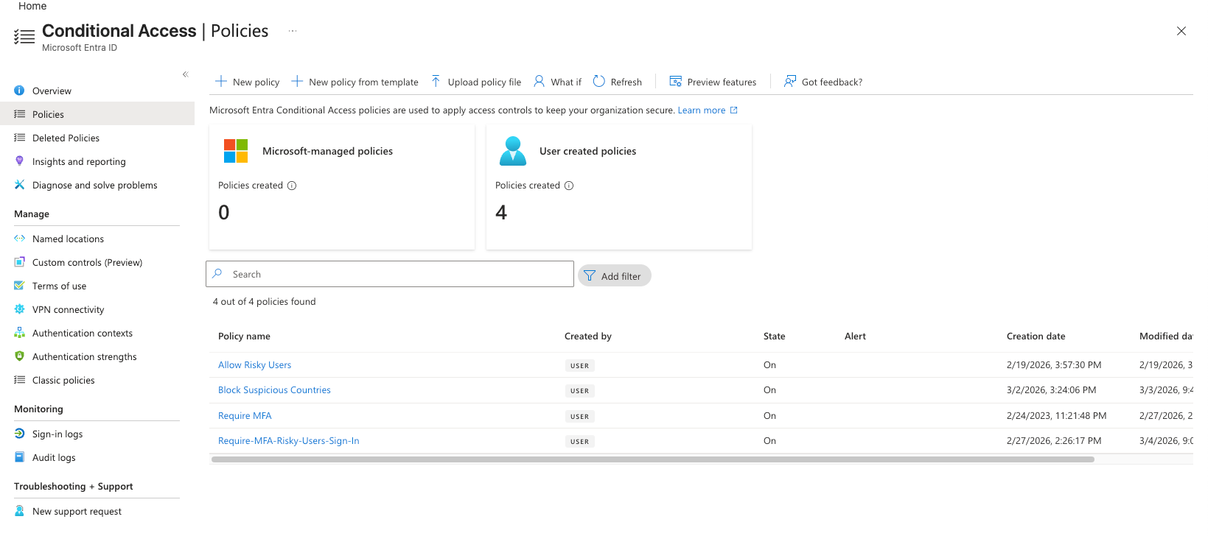Image resolution: width=1208 pixels, height=536 pixels.
Task: Click the external link icon after Learn more
Action: [x=733, y=110]
